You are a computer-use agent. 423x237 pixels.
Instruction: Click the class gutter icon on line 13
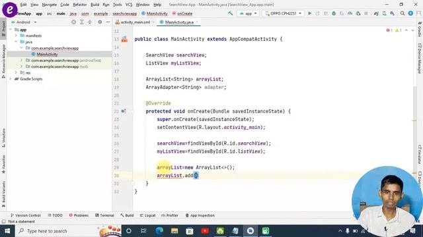(124, 39)
